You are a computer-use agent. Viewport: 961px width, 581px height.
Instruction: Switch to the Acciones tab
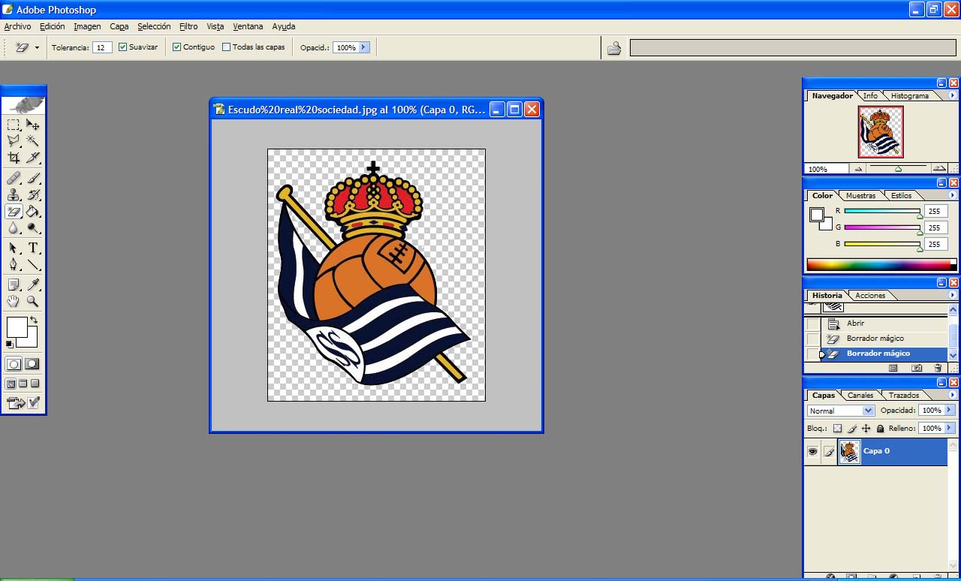(870, 296)
